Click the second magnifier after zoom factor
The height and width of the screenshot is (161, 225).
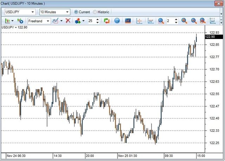[x=194, y=21]
